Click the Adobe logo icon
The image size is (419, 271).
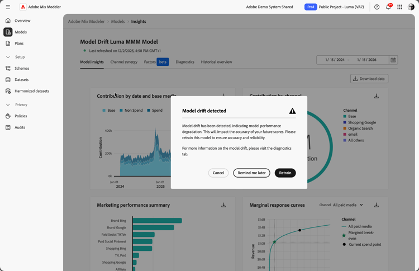point(23,7)
